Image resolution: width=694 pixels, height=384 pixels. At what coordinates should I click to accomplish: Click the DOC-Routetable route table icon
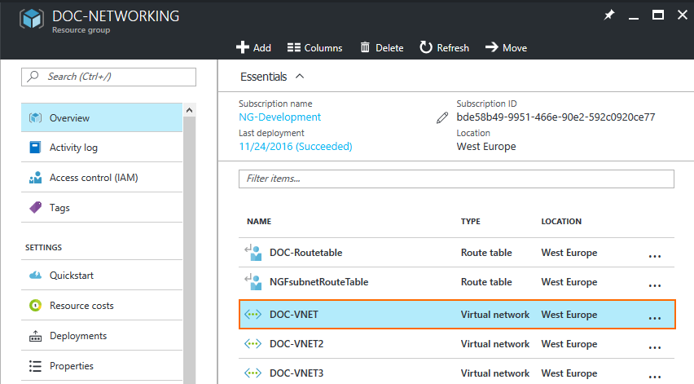[253, 253]
